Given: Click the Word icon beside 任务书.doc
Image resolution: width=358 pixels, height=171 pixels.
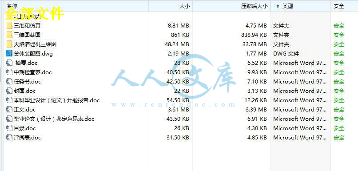Looking at the screenshot, I should click(9, 82).
